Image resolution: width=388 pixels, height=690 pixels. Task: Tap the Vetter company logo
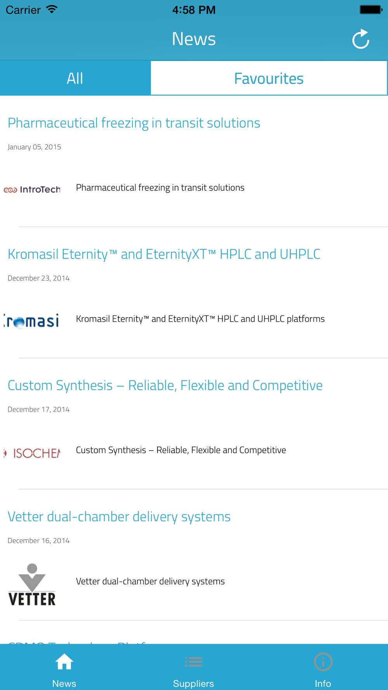[x=32, y=584]
